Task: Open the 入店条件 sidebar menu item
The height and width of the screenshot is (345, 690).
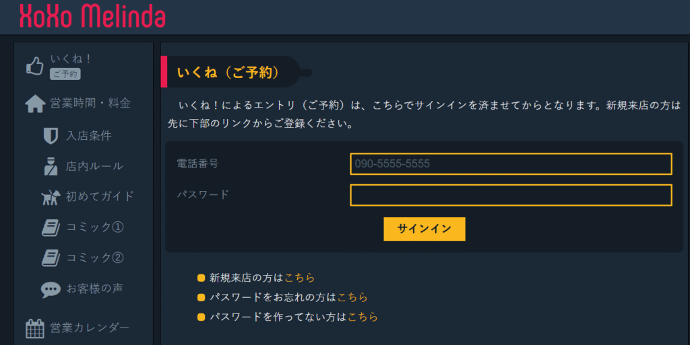Action: coord(89,136)
